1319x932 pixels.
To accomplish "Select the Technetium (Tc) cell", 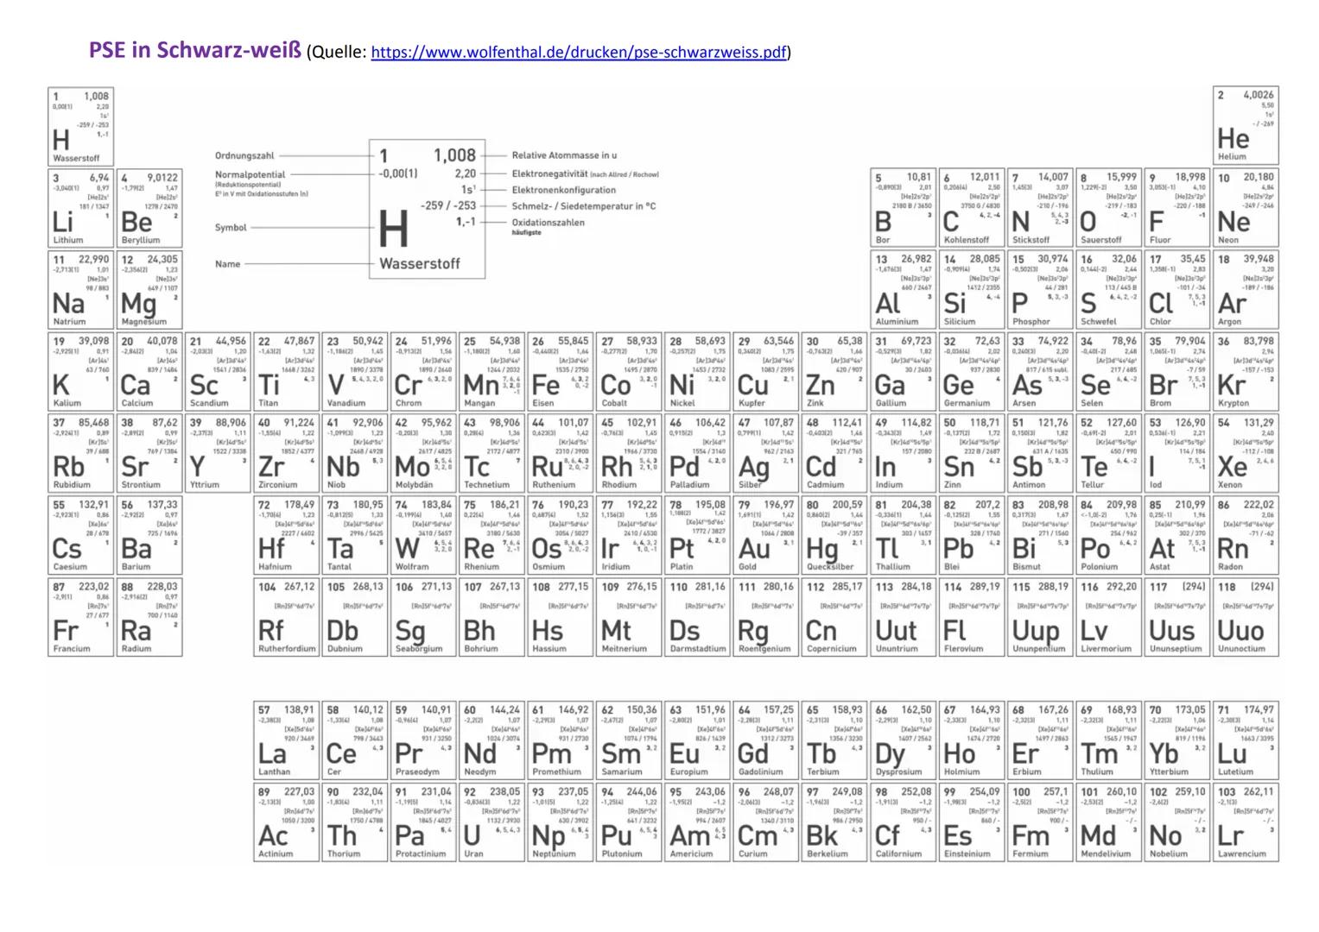I will click(x=492, y=454).
